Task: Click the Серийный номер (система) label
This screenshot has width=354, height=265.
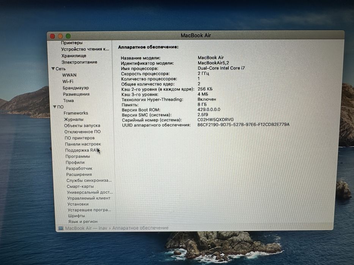Action: [152, 120]
